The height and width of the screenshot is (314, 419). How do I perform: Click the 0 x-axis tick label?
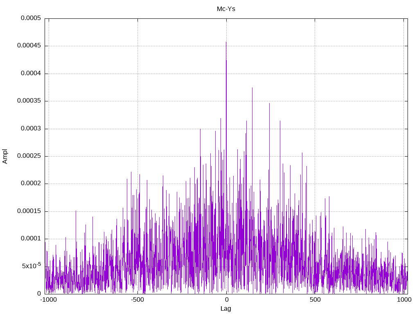tap(227, 300)
